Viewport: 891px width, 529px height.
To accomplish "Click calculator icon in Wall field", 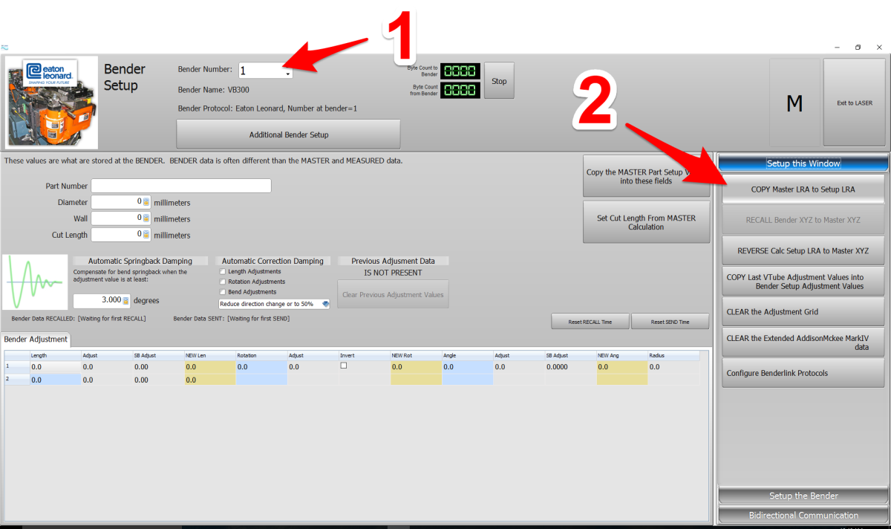I will tap(146, 218).
